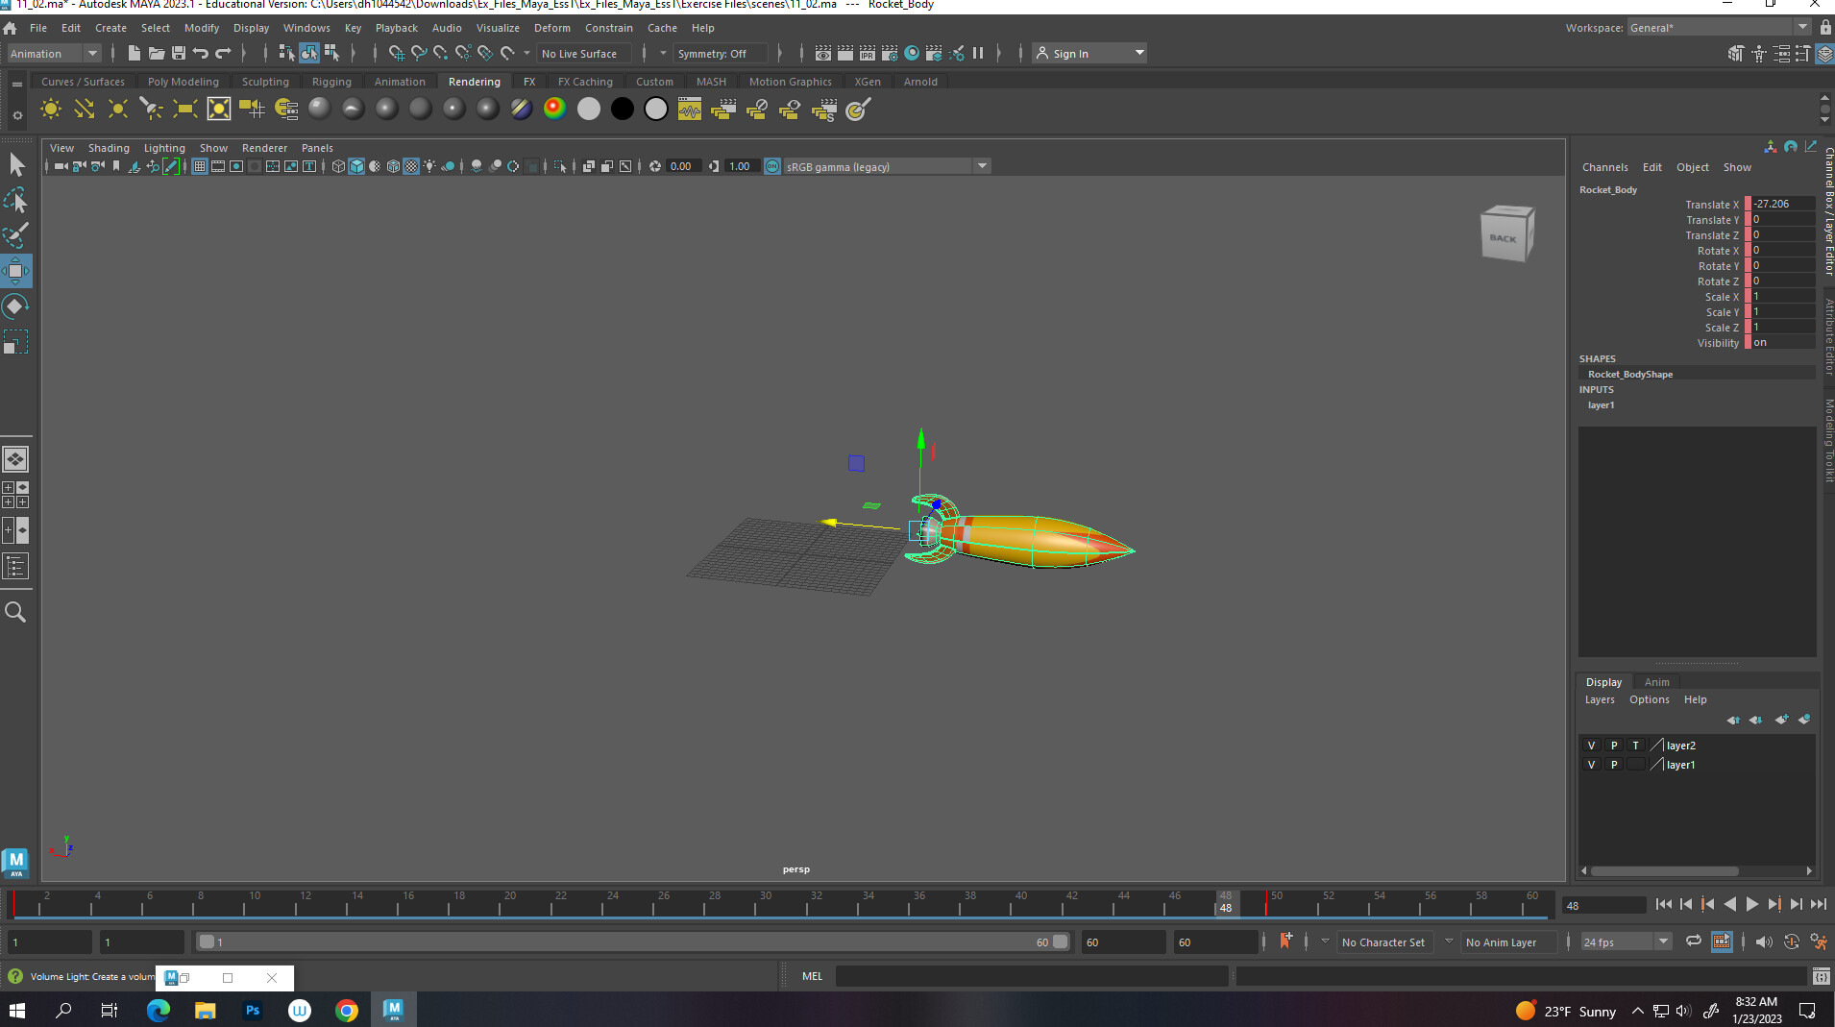Select the Move tool in the toolbox
Image resolution: width=1835 pixels, height=1027 pixels.
pos(16,270)
